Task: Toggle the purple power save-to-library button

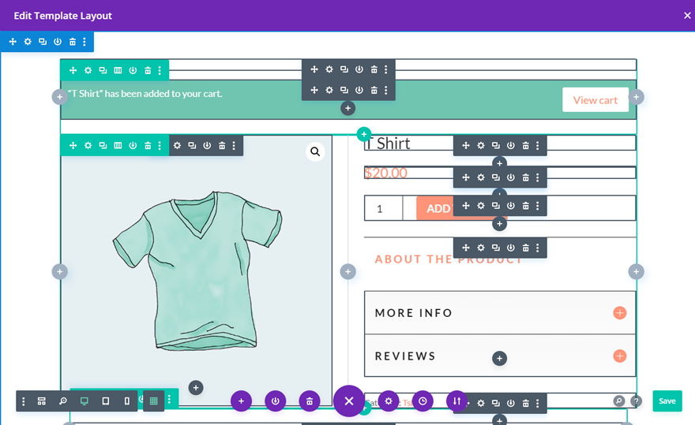Action: (276, 401)
